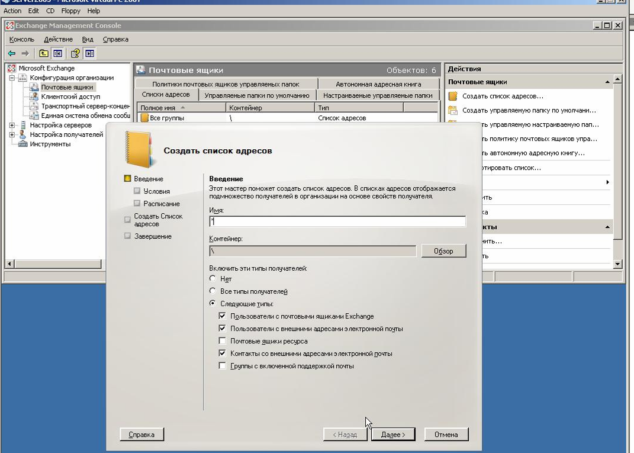Click the Microsoft Exchange root node icon
Image resolution: width=634 pixels, height=453 pixels.
tap(12, 68)
